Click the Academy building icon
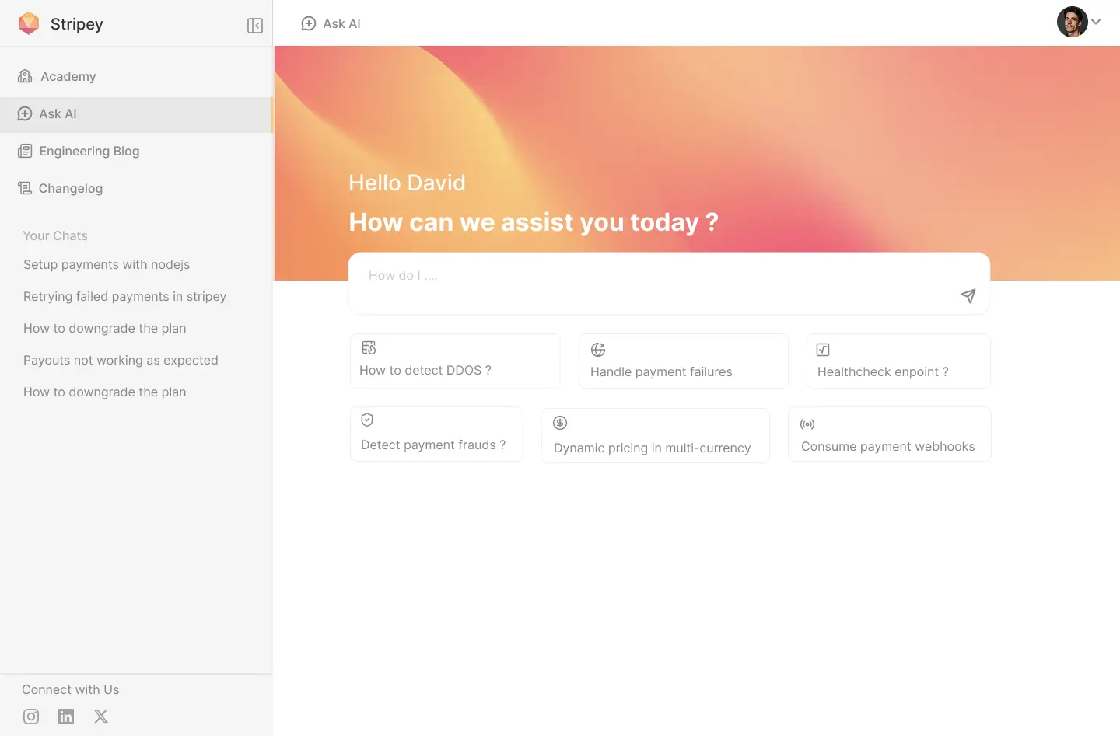This screenshot has height=736, width=1120. point(25,76)
